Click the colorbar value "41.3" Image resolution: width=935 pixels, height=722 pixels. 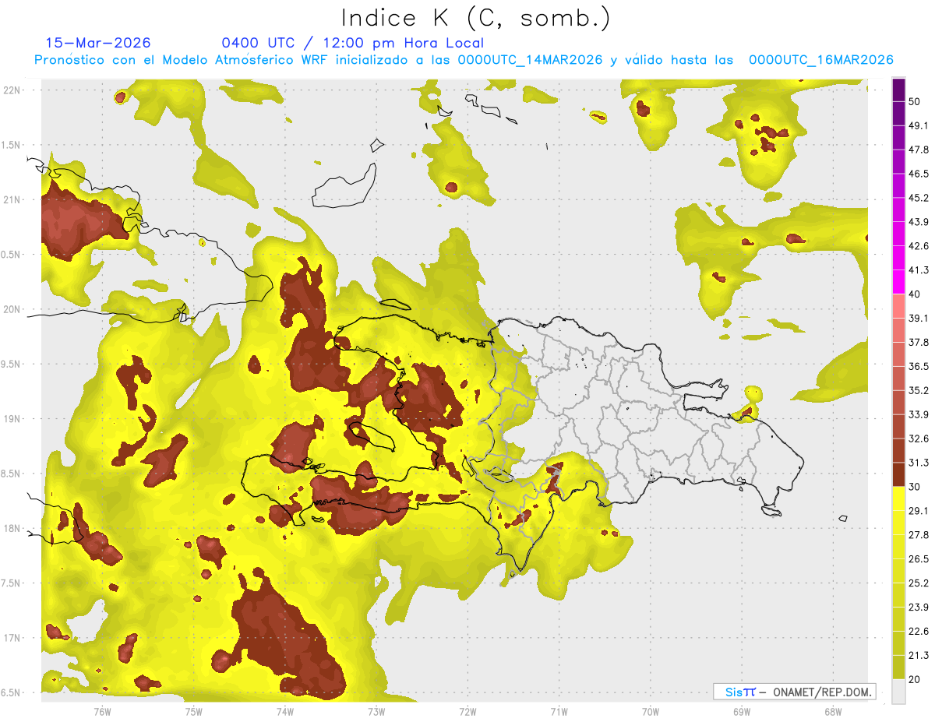tap(918, 270)
